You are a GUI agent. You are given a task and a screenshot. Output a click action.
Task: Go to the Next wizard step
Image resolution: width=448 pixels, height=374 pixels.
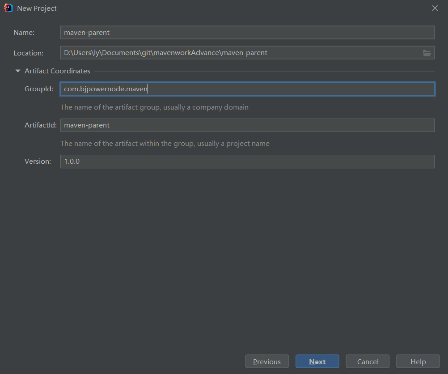click(317, 362)
